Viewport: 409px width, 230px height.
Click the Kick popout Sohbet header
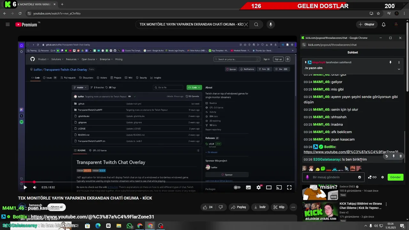tap(353, 52)
